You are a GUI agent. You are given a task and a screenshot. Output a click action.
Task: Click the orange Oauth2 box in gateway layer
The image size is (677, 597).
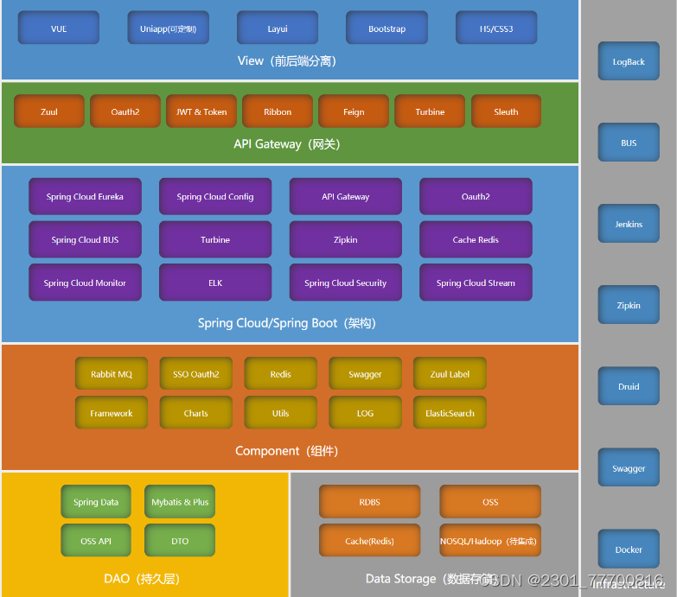[125, 111]
